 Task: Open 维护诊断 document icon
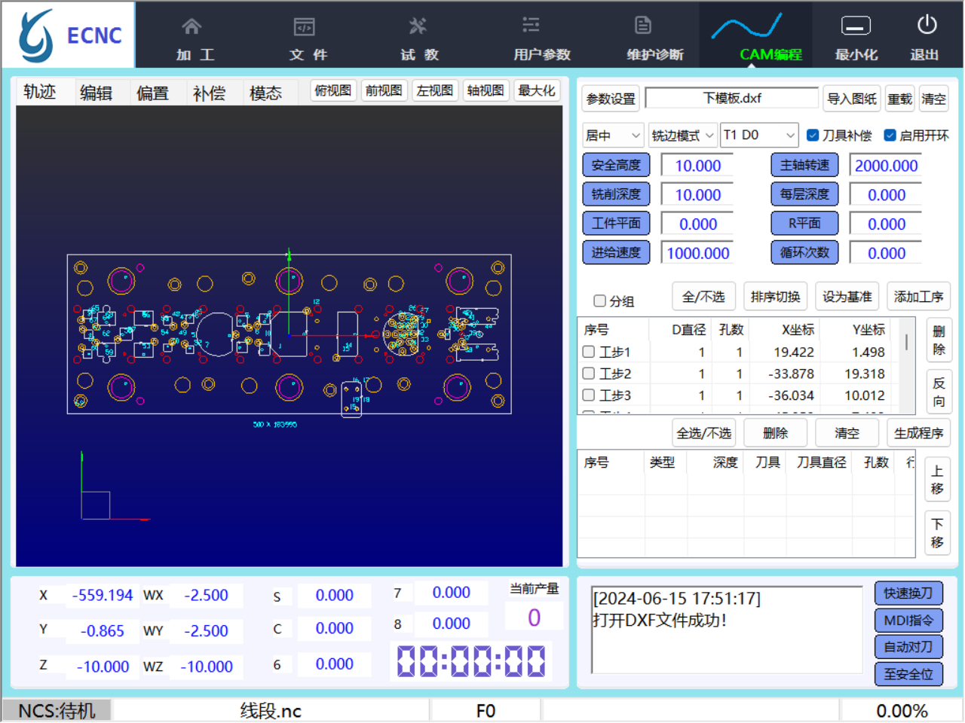pyautogui.click(x=643, y=26)
